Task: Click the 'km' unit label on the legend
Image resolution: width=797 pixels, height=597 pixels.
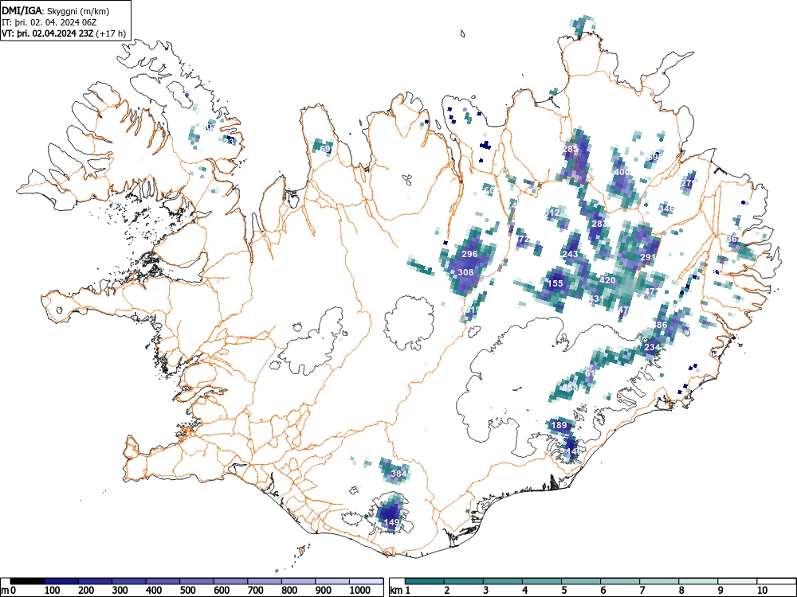Action: coord(396,591)
